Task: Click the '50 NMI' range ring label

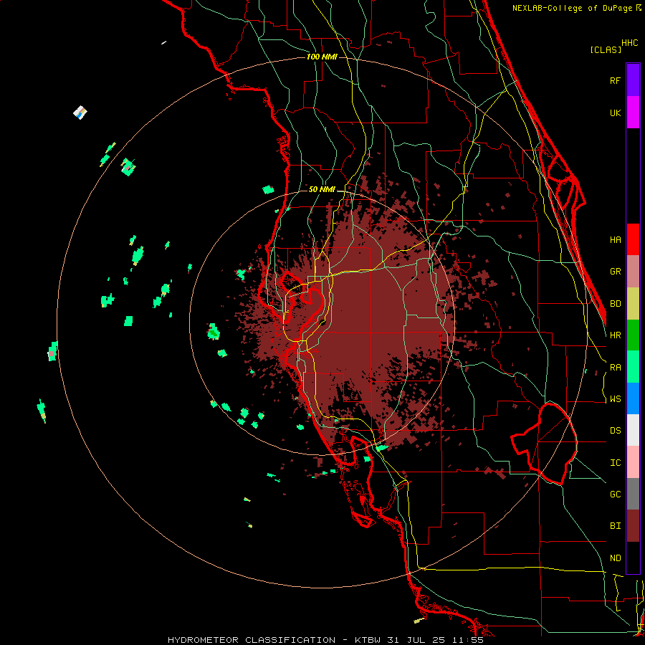Action: click(x=322, y=190)
